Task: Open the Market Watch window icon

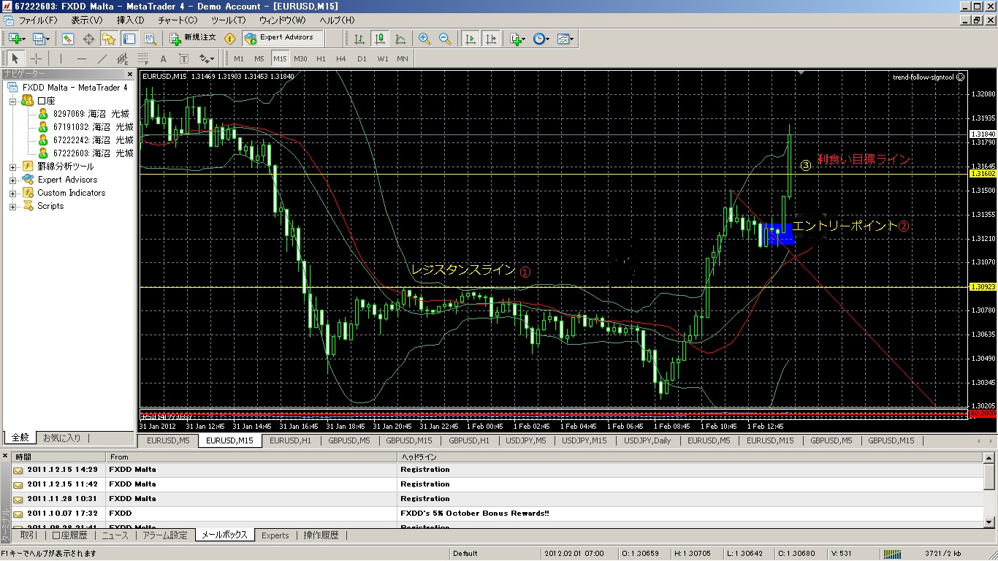Action: 68,39
